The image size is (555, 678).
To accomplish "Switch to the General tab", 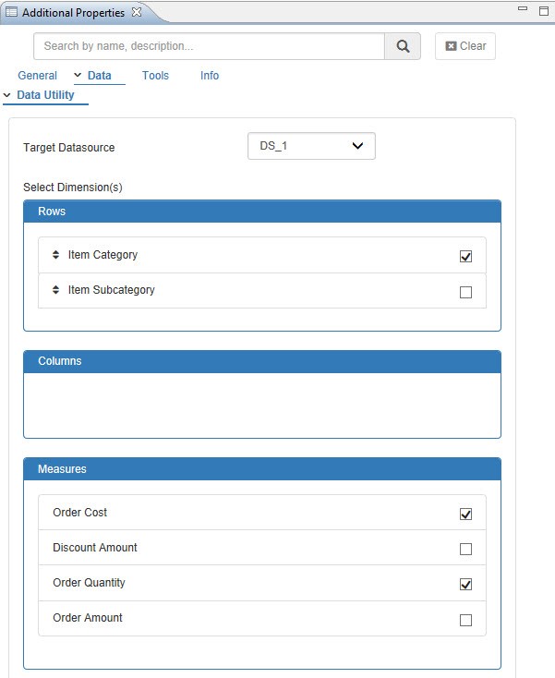I will tap(38, 76).
